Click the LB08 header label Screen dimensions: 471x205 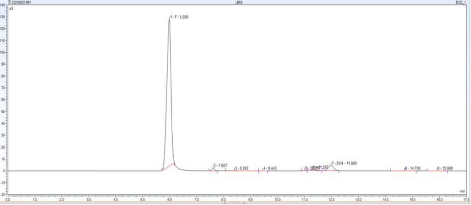(238, 2)
